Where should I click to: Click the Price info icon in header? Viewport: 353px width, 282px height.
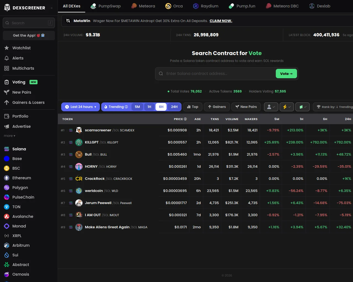[185, 119]
